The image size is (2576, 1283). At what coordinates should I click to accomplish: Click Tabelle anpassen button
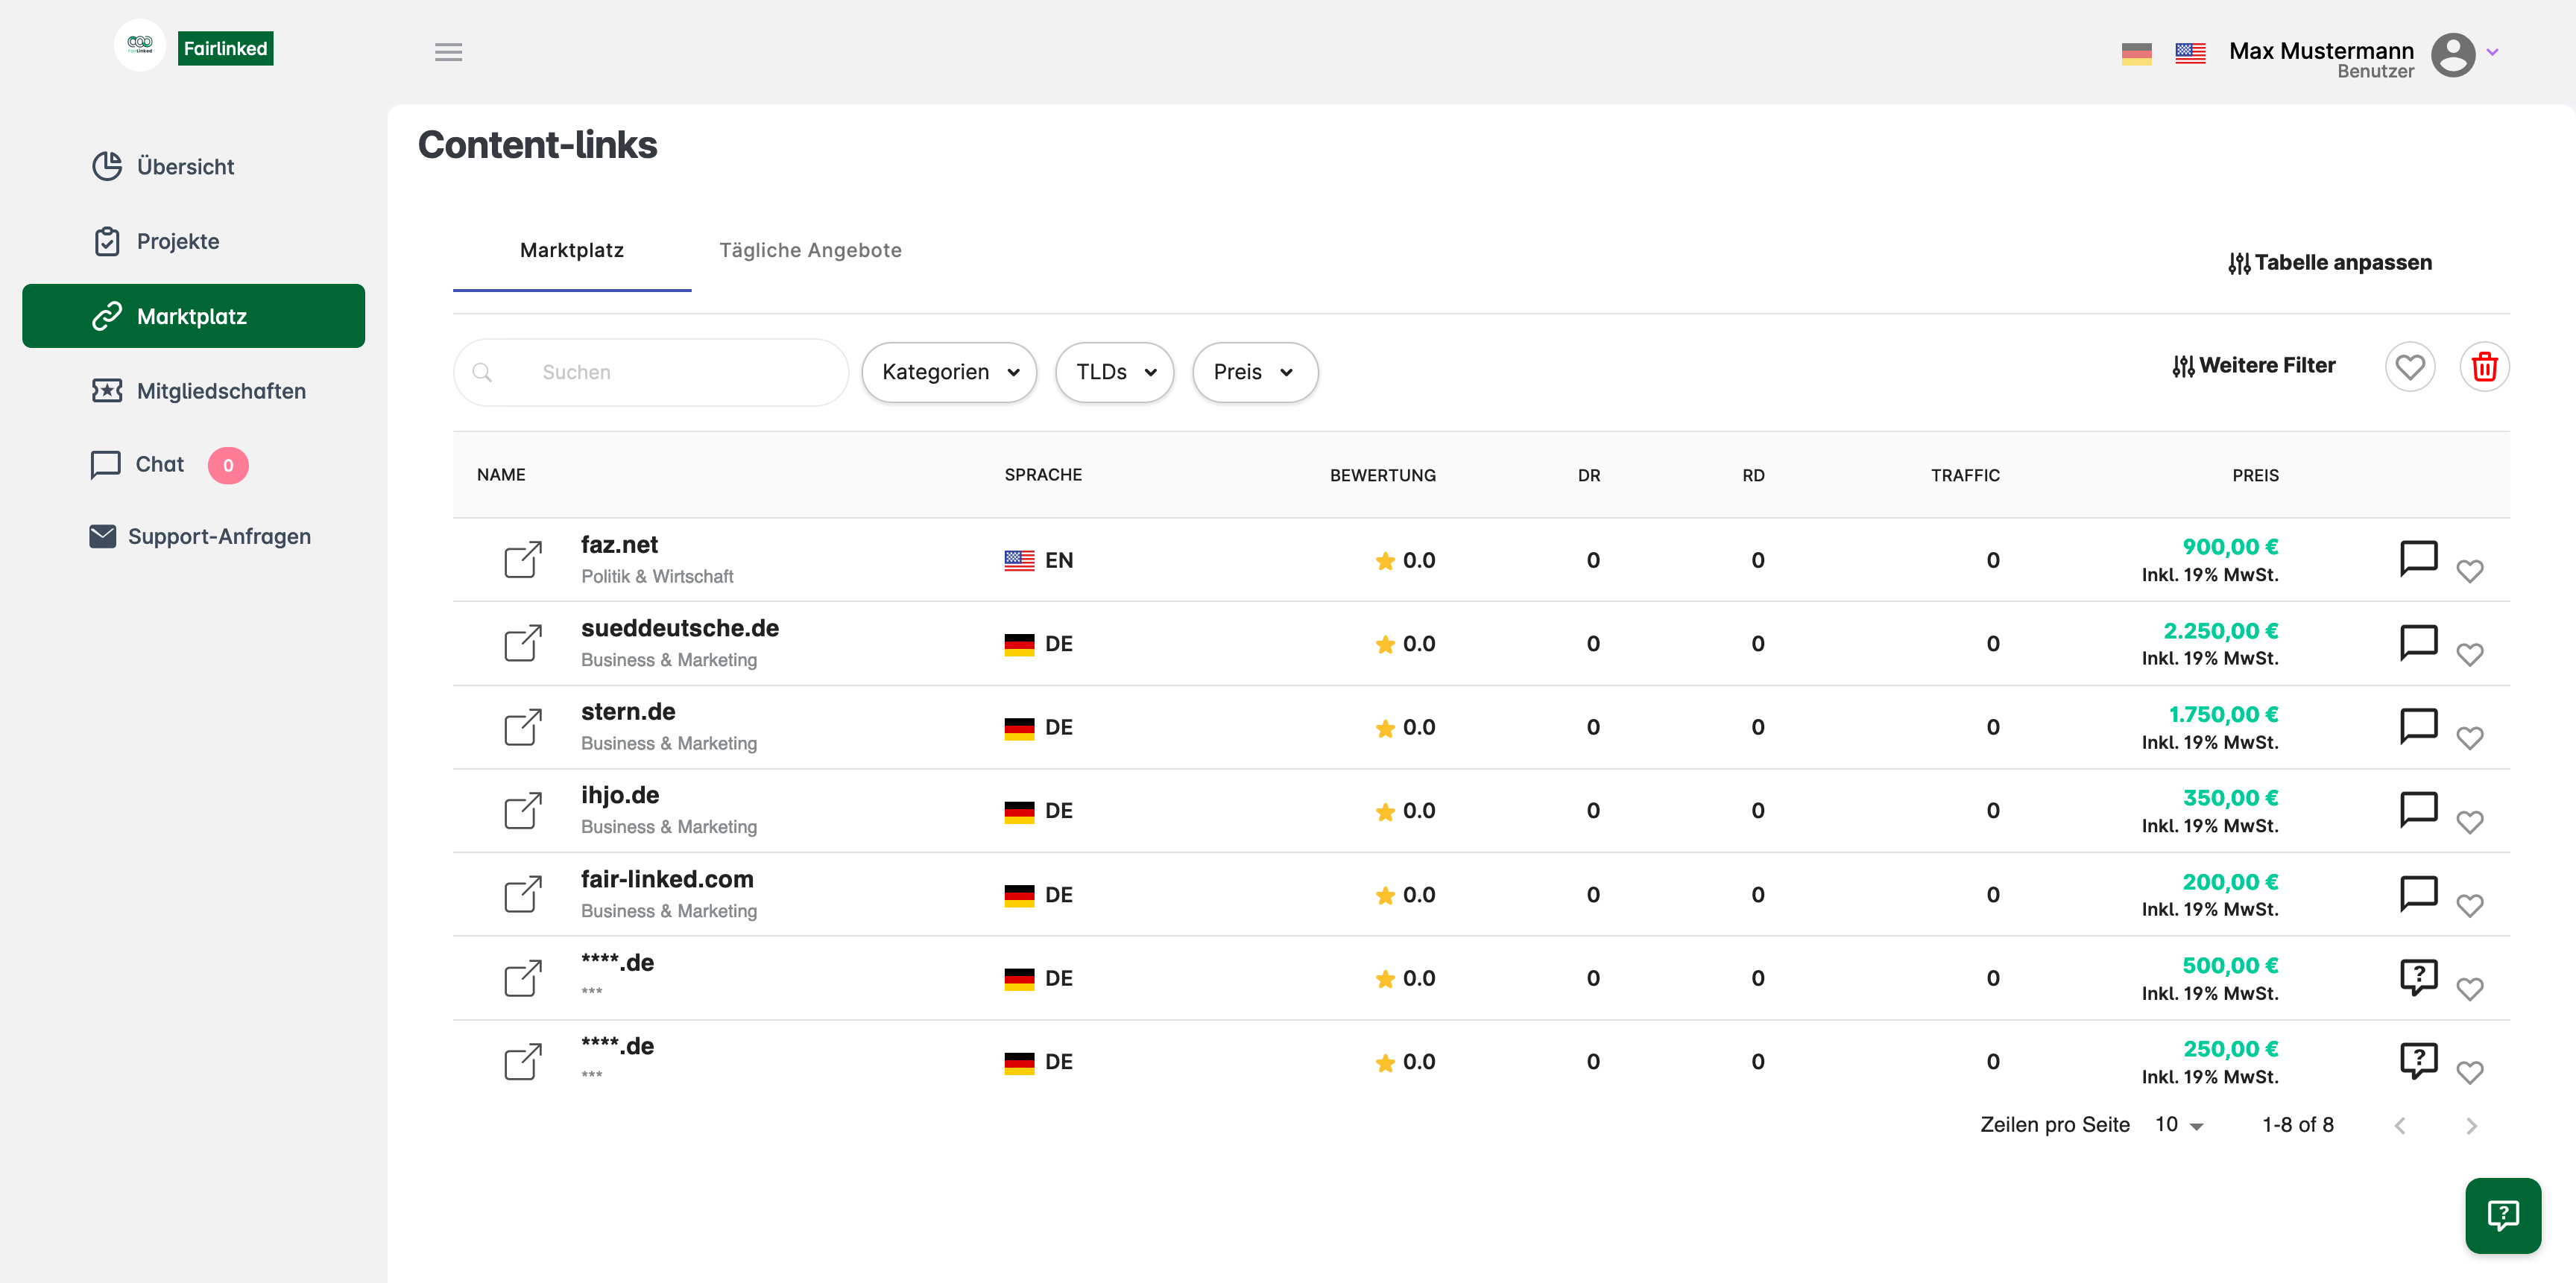point(2330,263)
